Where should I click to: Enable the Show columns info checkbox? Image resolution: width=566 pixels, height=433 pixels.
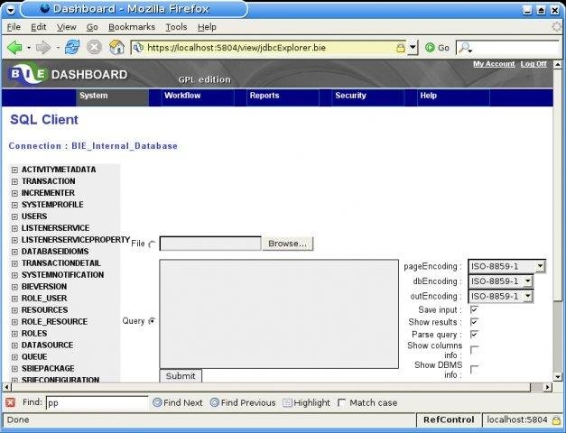click(475, 350)
